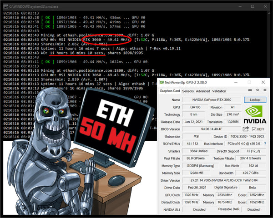
Task: Minimize the GPU-Z window
Action: (236, 82)
